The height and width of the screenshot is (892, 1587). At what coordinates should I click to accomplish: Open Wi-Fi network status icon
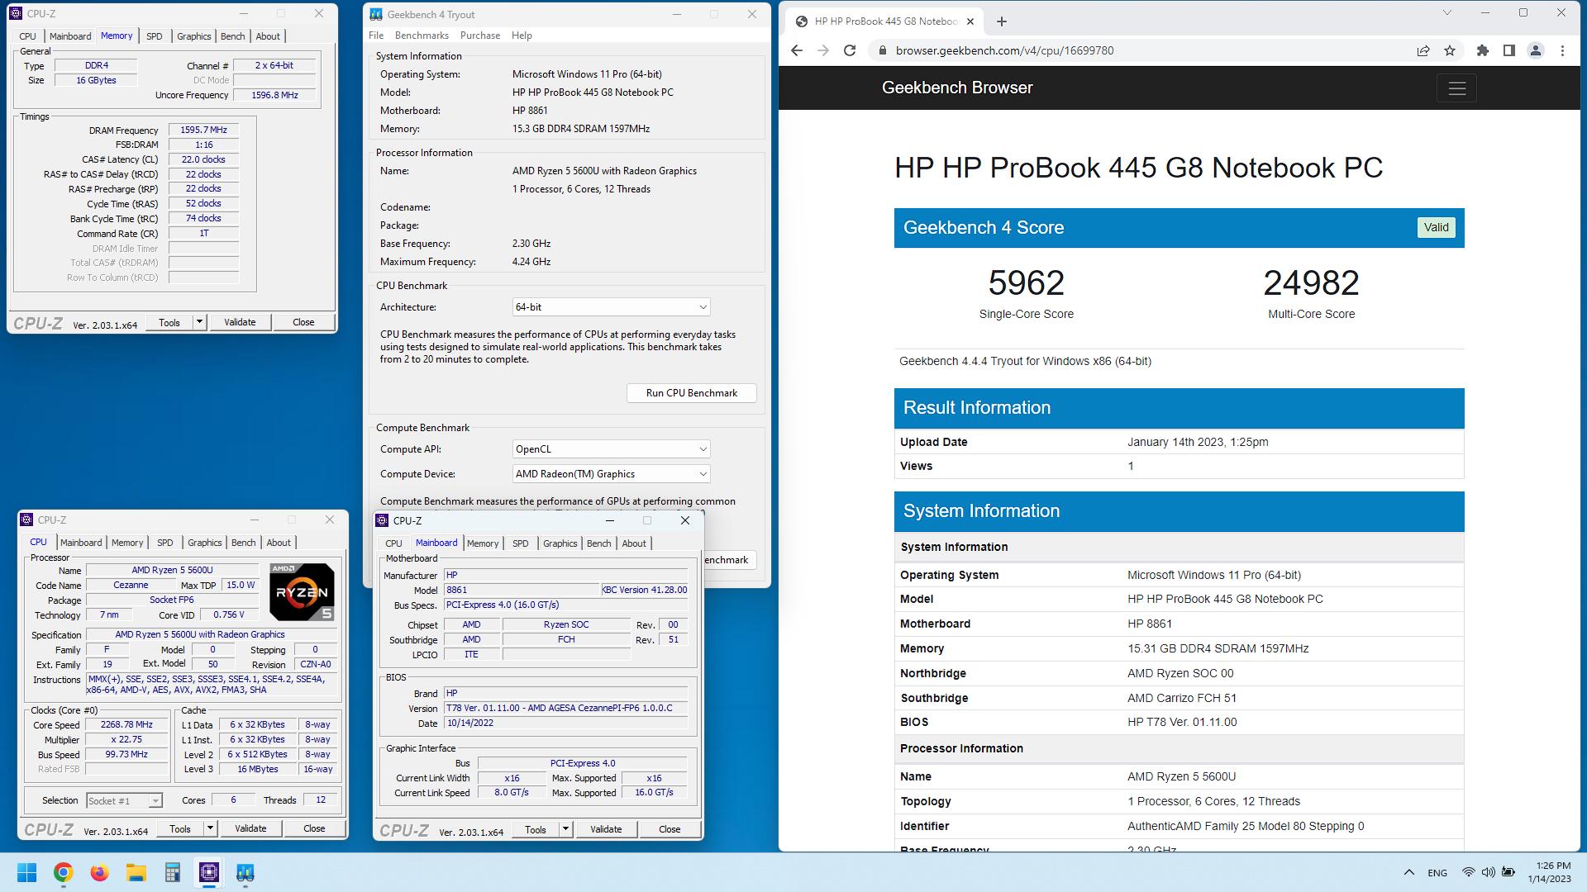tap(1468, 872)
